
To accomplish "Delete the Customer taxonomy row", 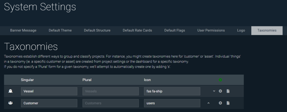I will [220, 103].
